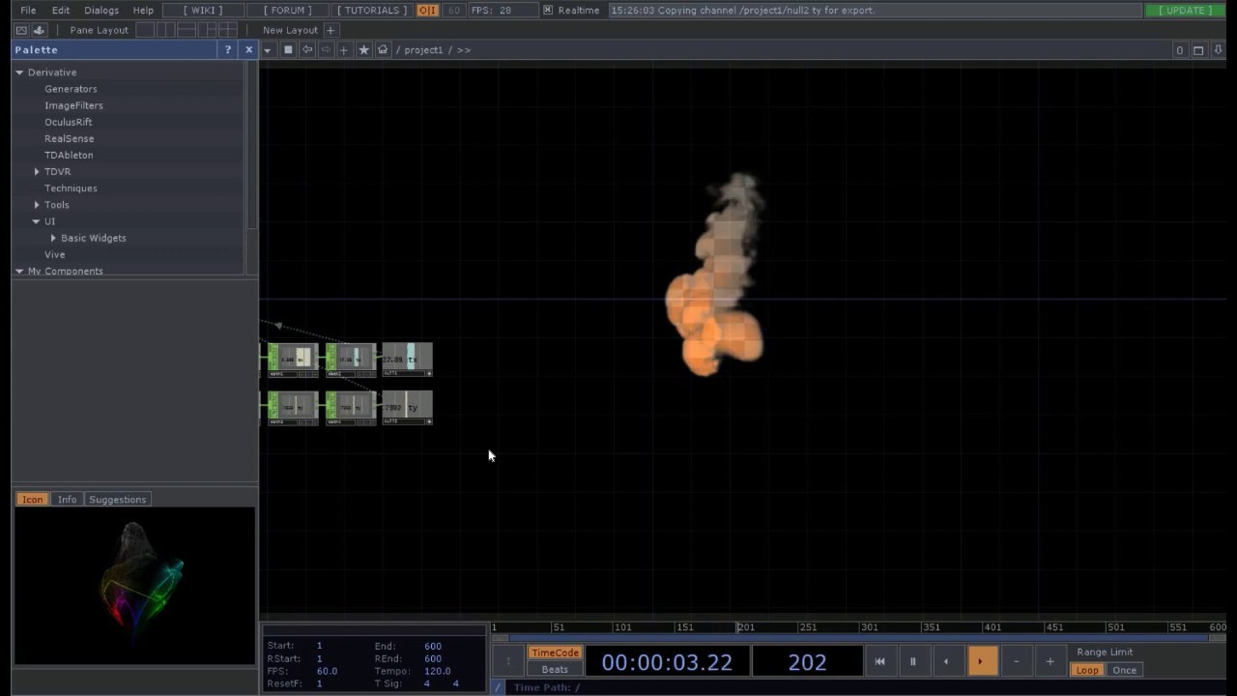Select the three-pane layout icon

click(x=207, y=30)
